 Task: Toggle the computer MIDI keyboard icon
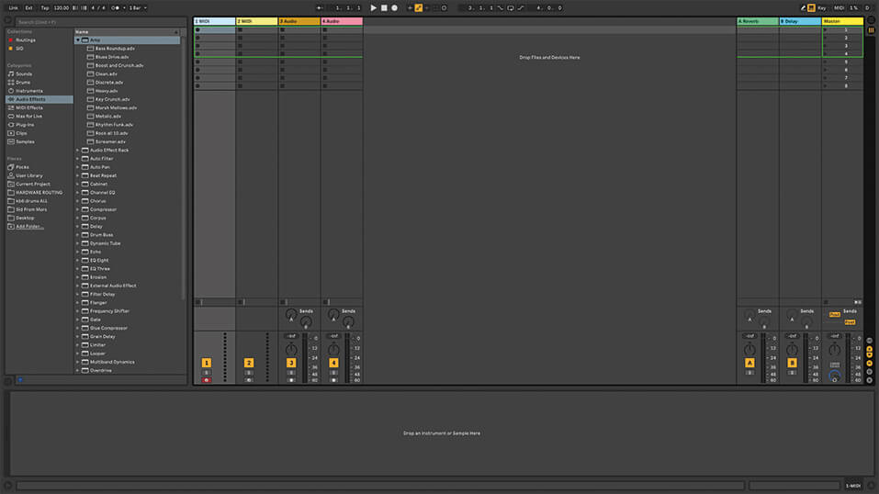click(811, 8)
